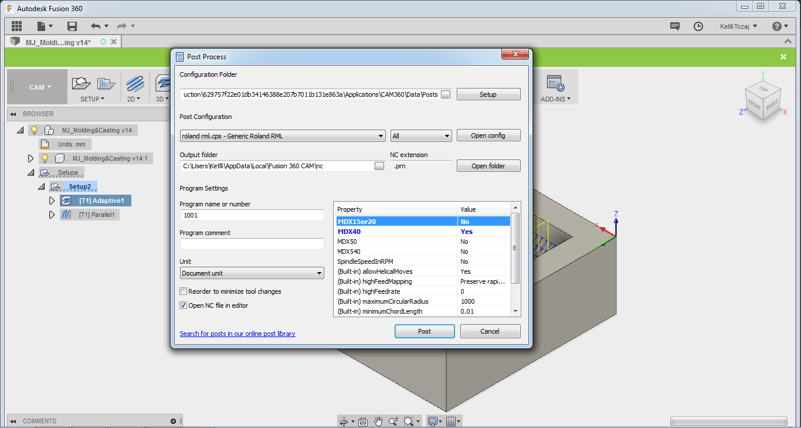Open the Help question mark menu

pyautogui.click(x=780, y=26)
